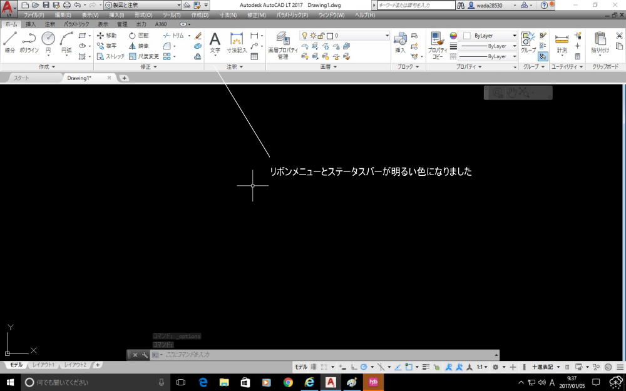This screenshot has width=626, height=391.
Task: Open the 1:1 annotation scale dropdown
Action: (x=482, y=367)
